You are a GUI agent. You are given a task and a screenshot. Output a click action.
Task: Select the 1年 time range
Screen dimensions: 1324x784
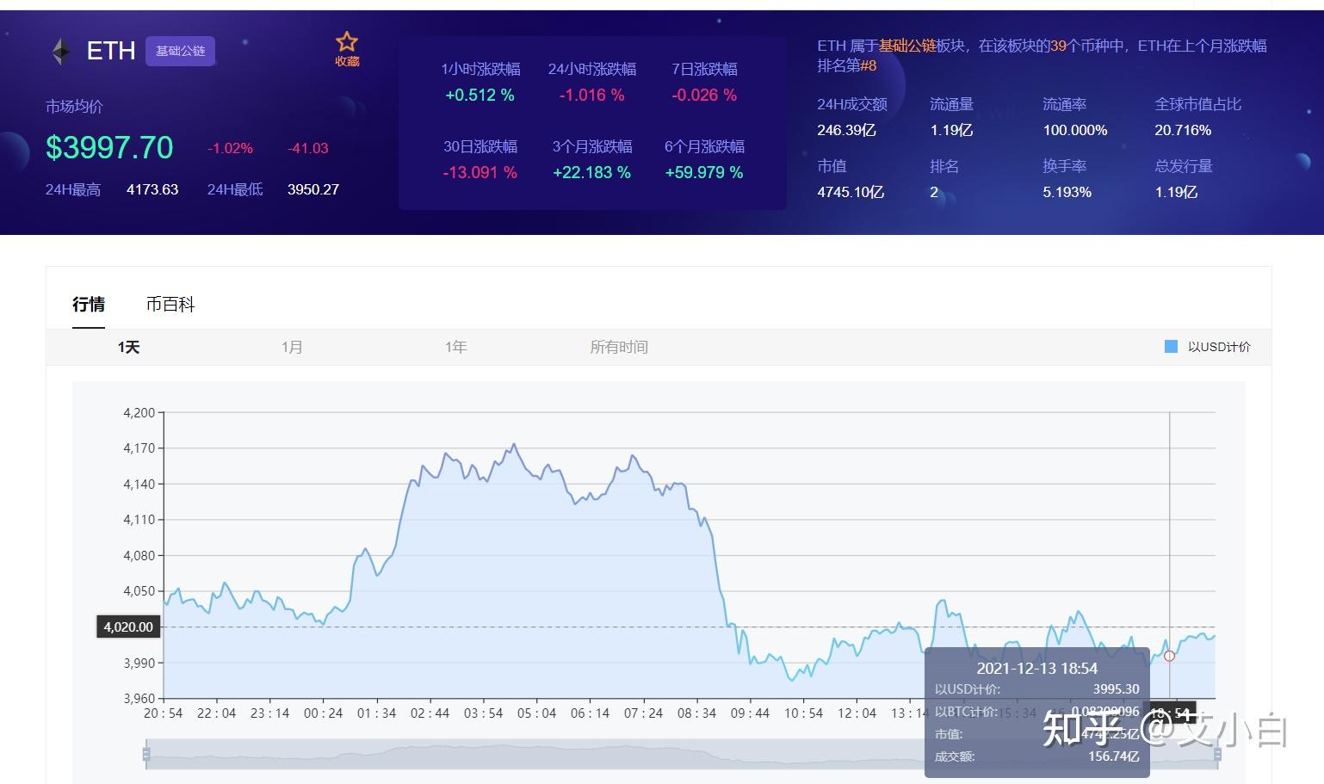(455, 347)
